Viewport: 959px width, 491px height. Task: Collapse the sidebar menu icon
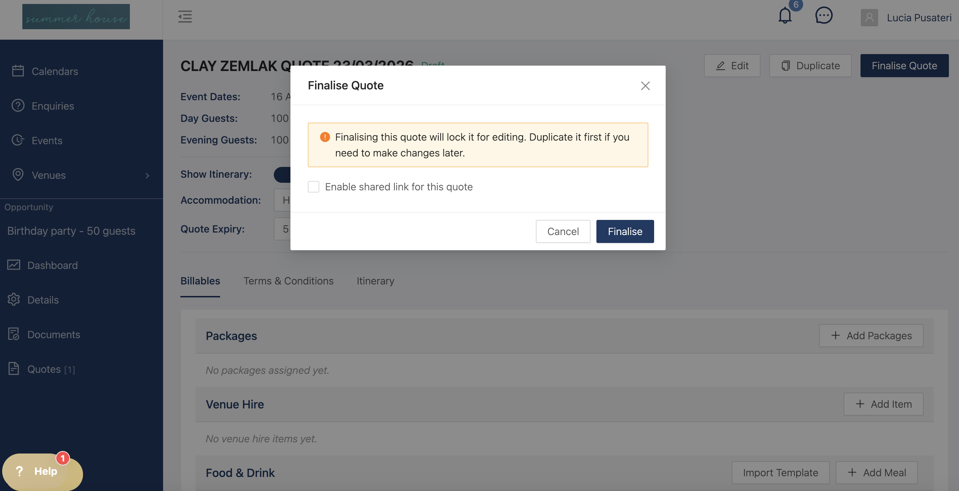click(x=185, y=17)
